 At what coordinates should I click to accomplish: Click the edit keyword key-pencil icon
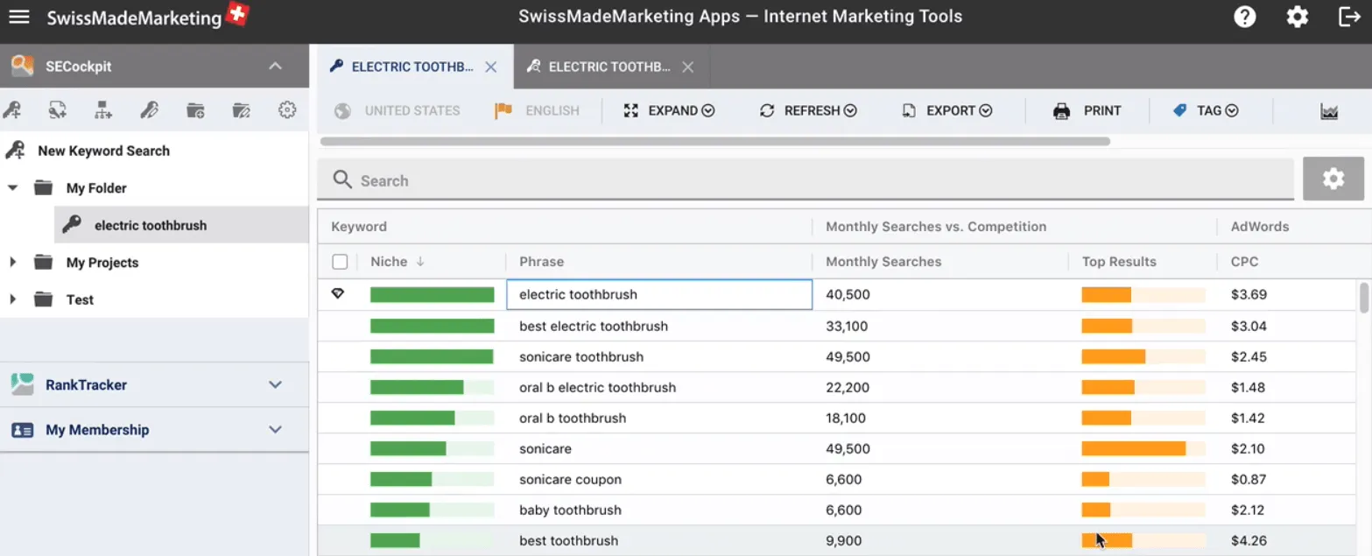149,110
